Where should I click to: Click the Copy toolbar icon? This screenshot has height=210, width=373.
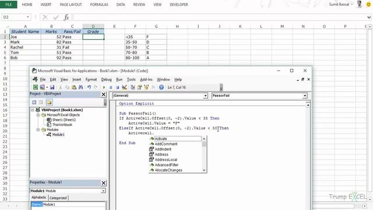point(67,87)
